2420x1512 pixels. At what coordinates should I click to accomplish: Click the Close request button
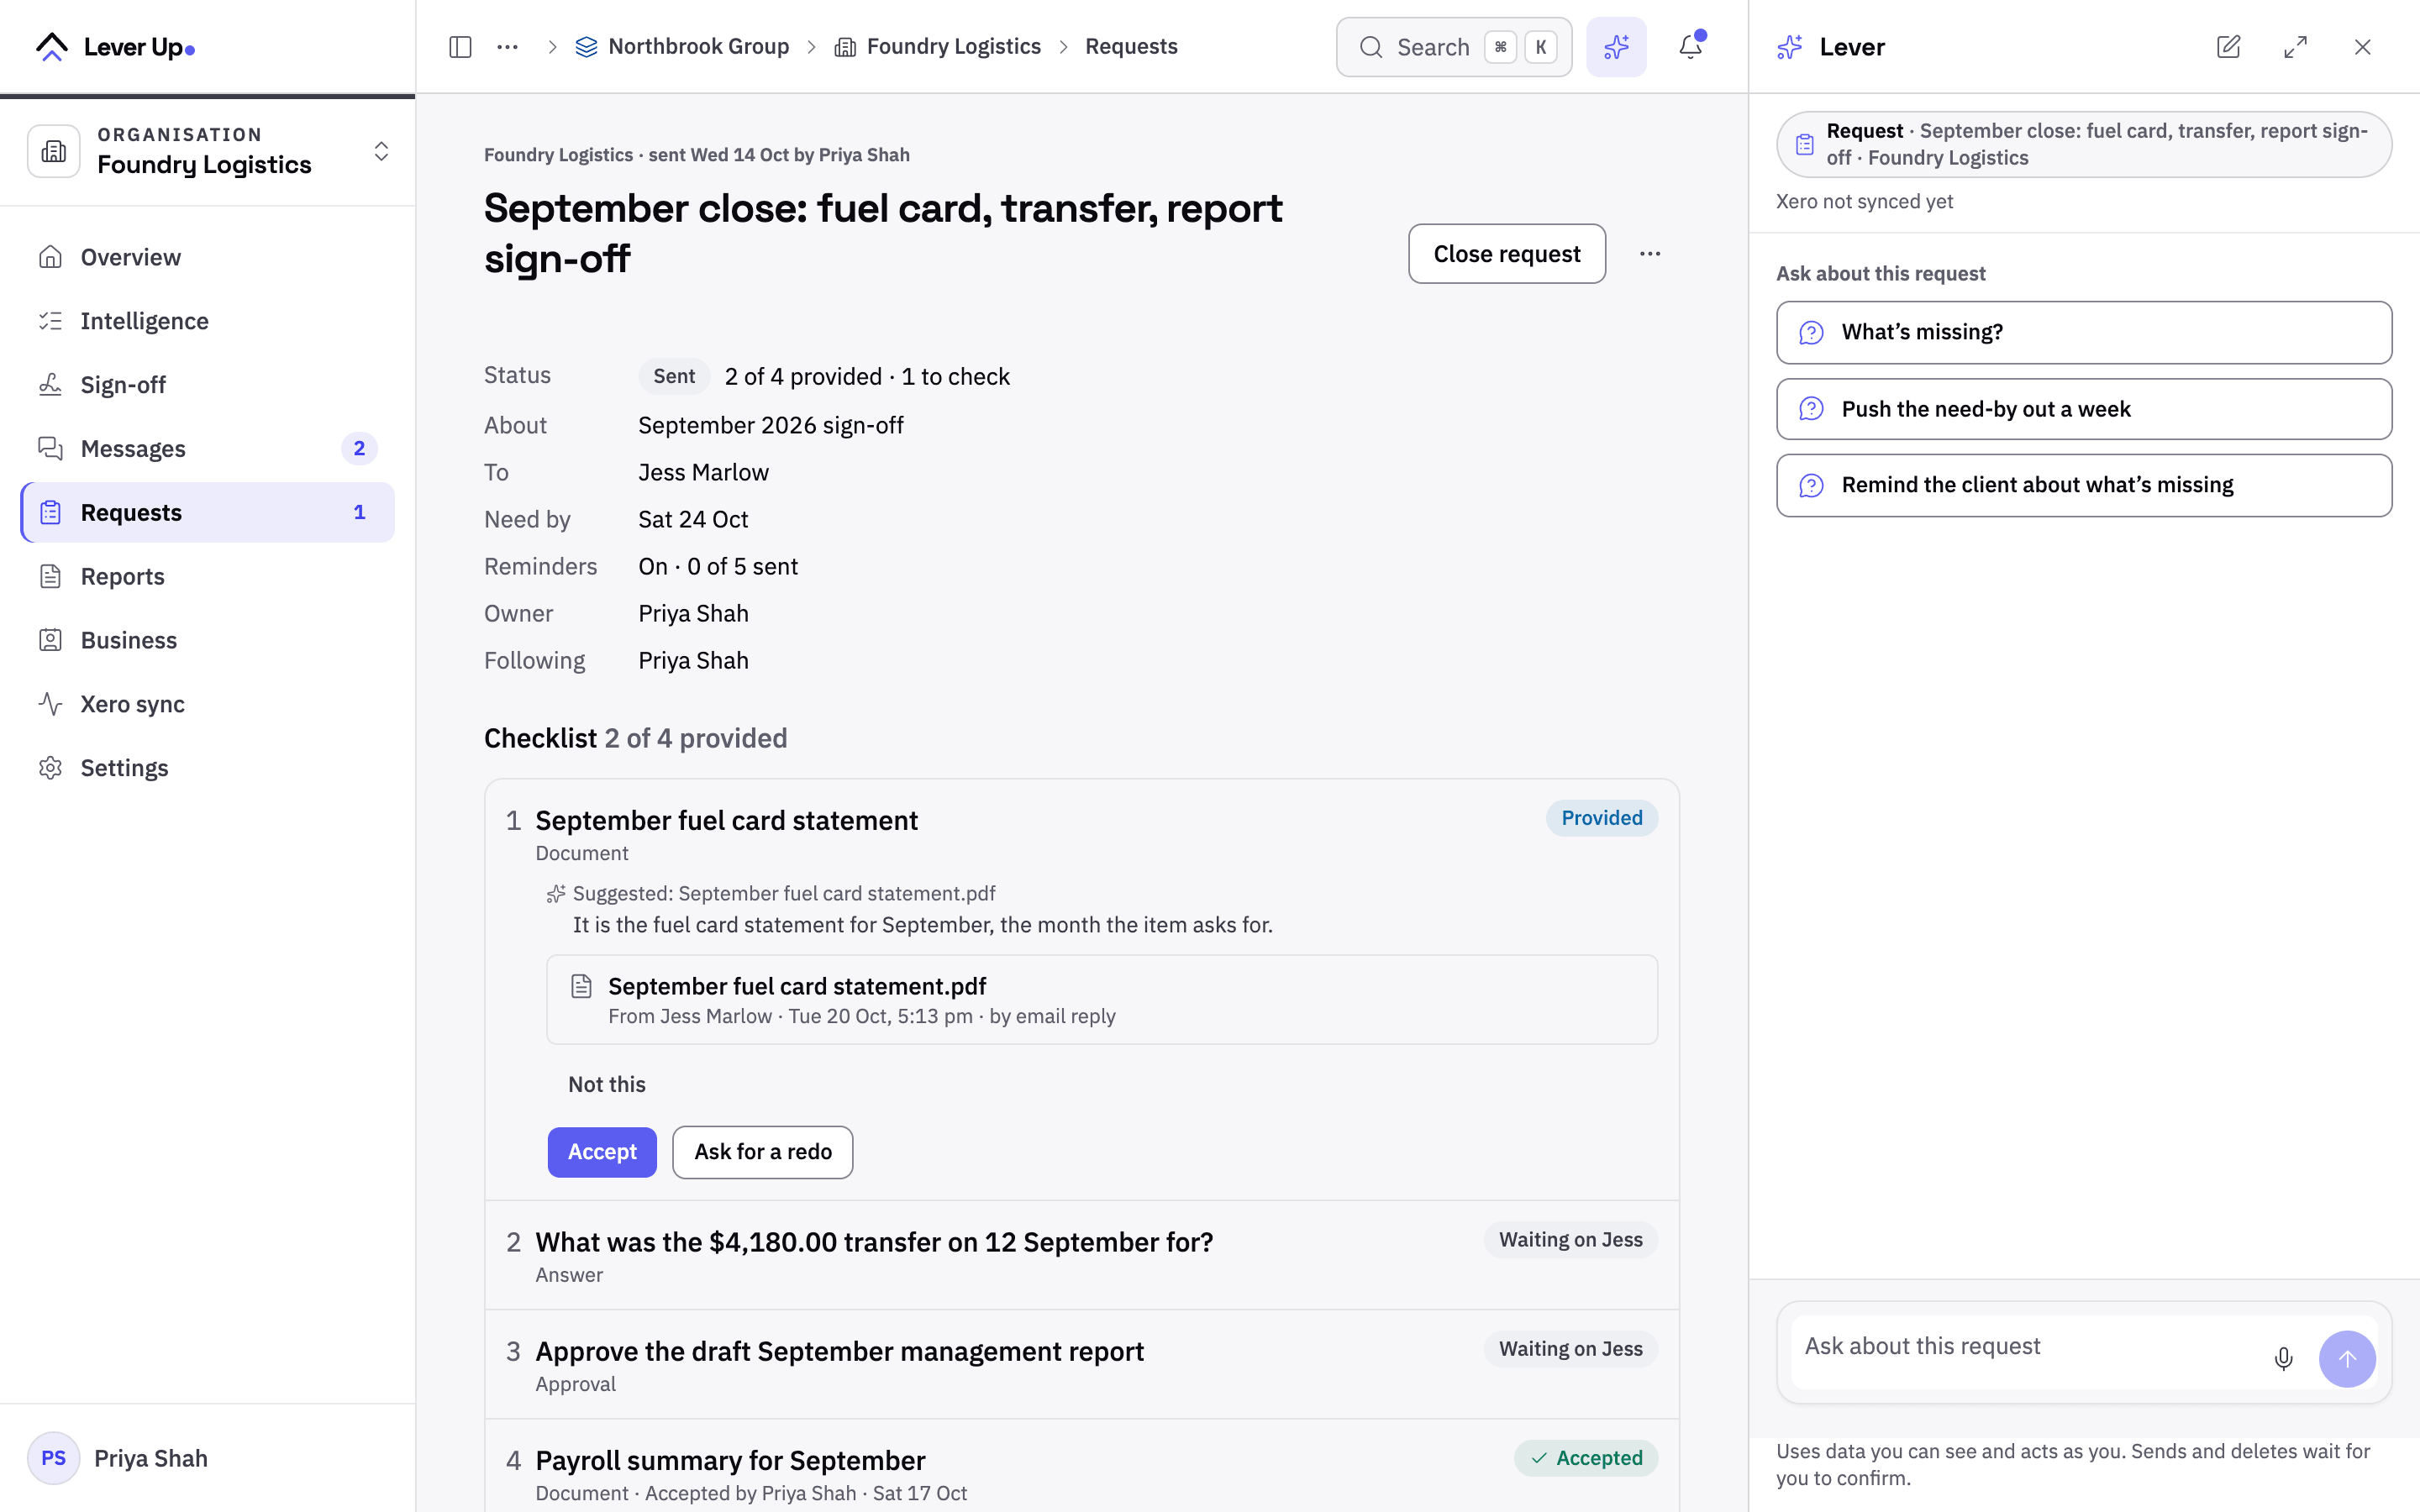pyautogui.click(x=1506, y=254)
